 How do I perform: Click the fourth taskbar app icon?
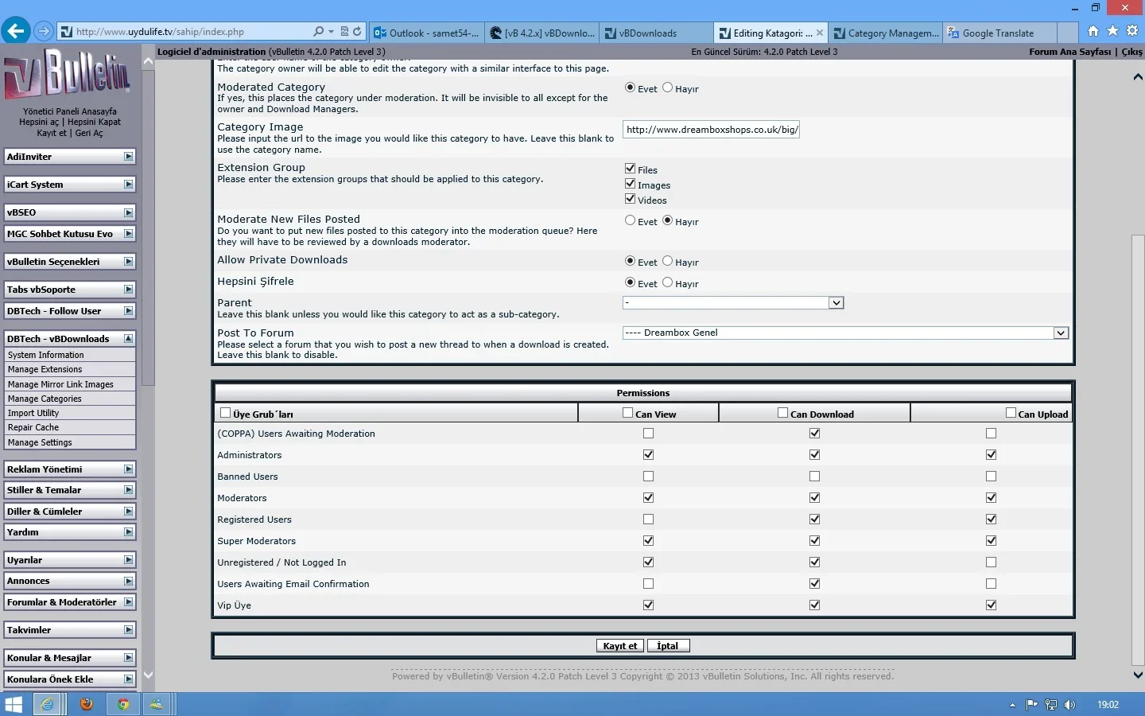point(157,704)
